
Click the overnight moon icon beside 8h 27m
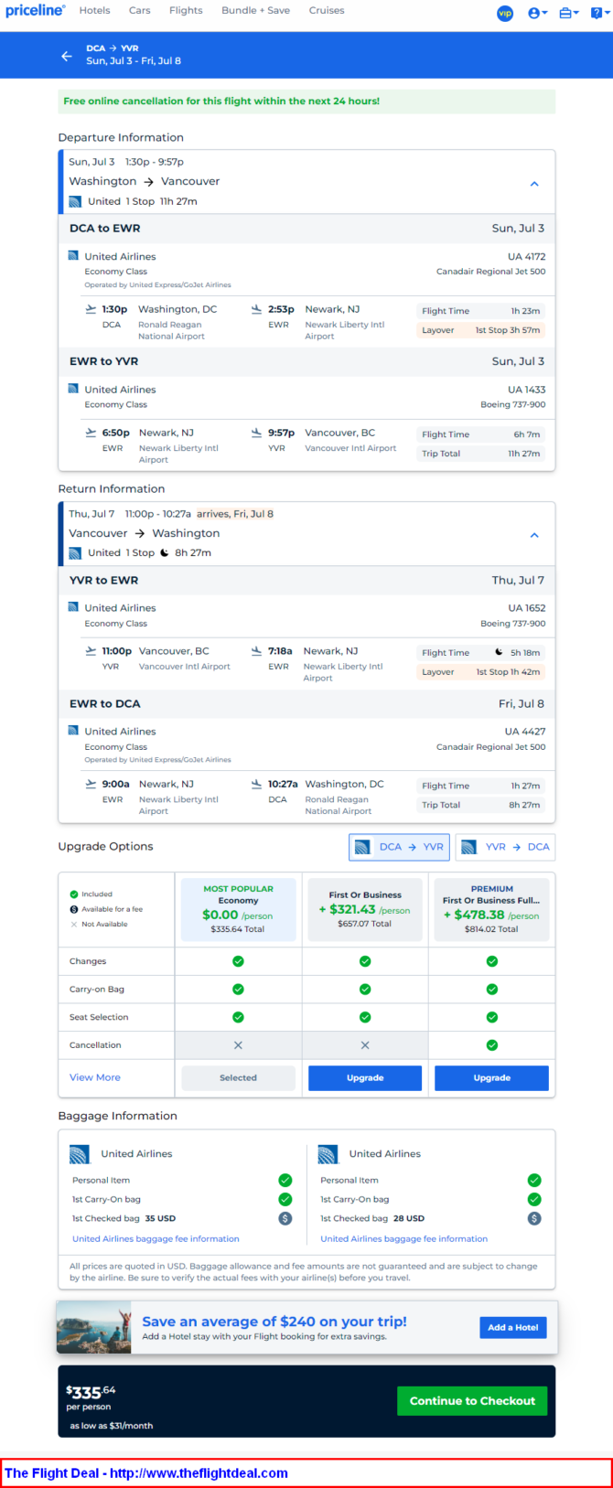pos(165,552)
